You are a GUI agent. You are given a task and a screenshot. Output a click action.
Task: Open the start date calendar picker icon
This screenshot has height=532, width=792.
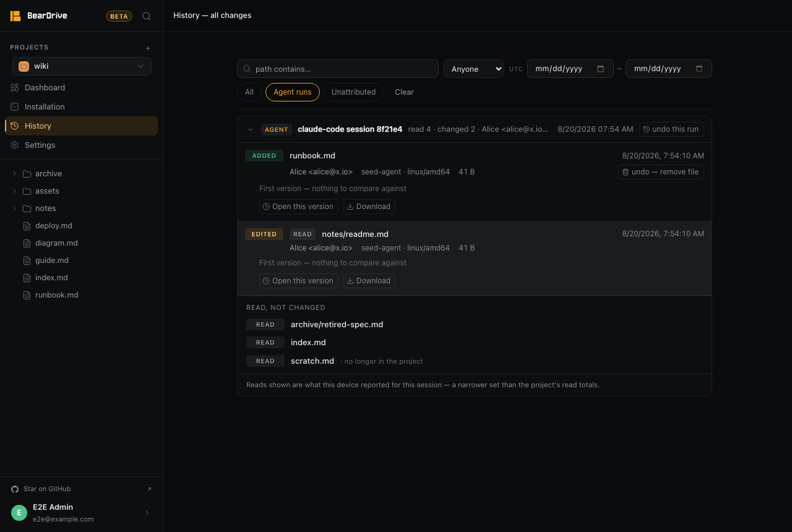pos(600,69)
